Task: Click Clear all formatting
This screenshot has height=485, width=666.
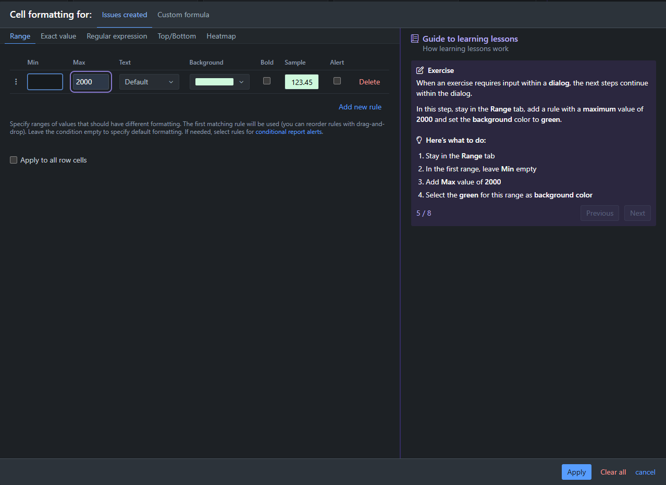Action: point(613,472)
